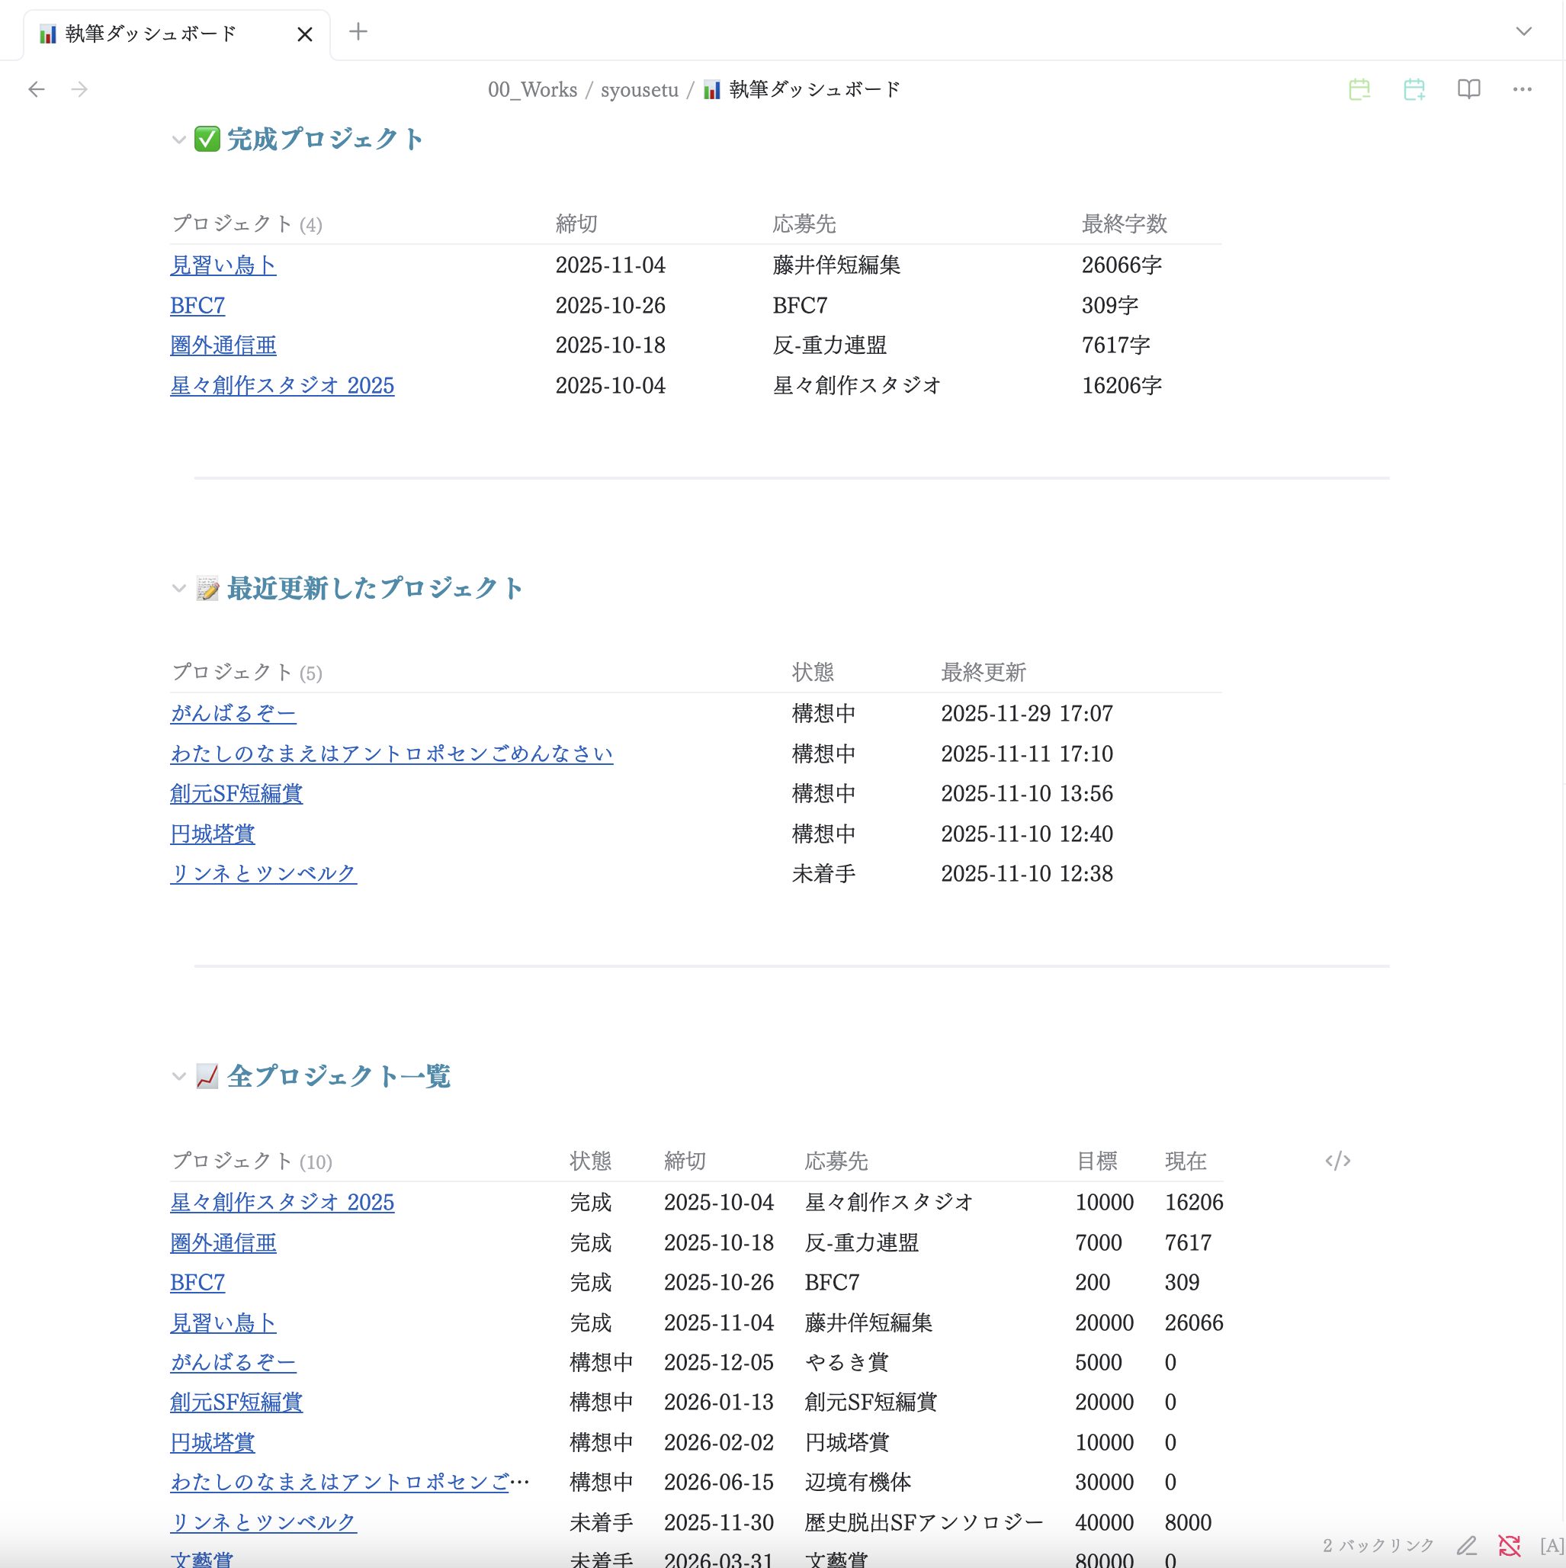Open the table code view with the </> icon
This screenshot has width=1566, height=1568.
pyautogui.click(x=1338, y=1160)
